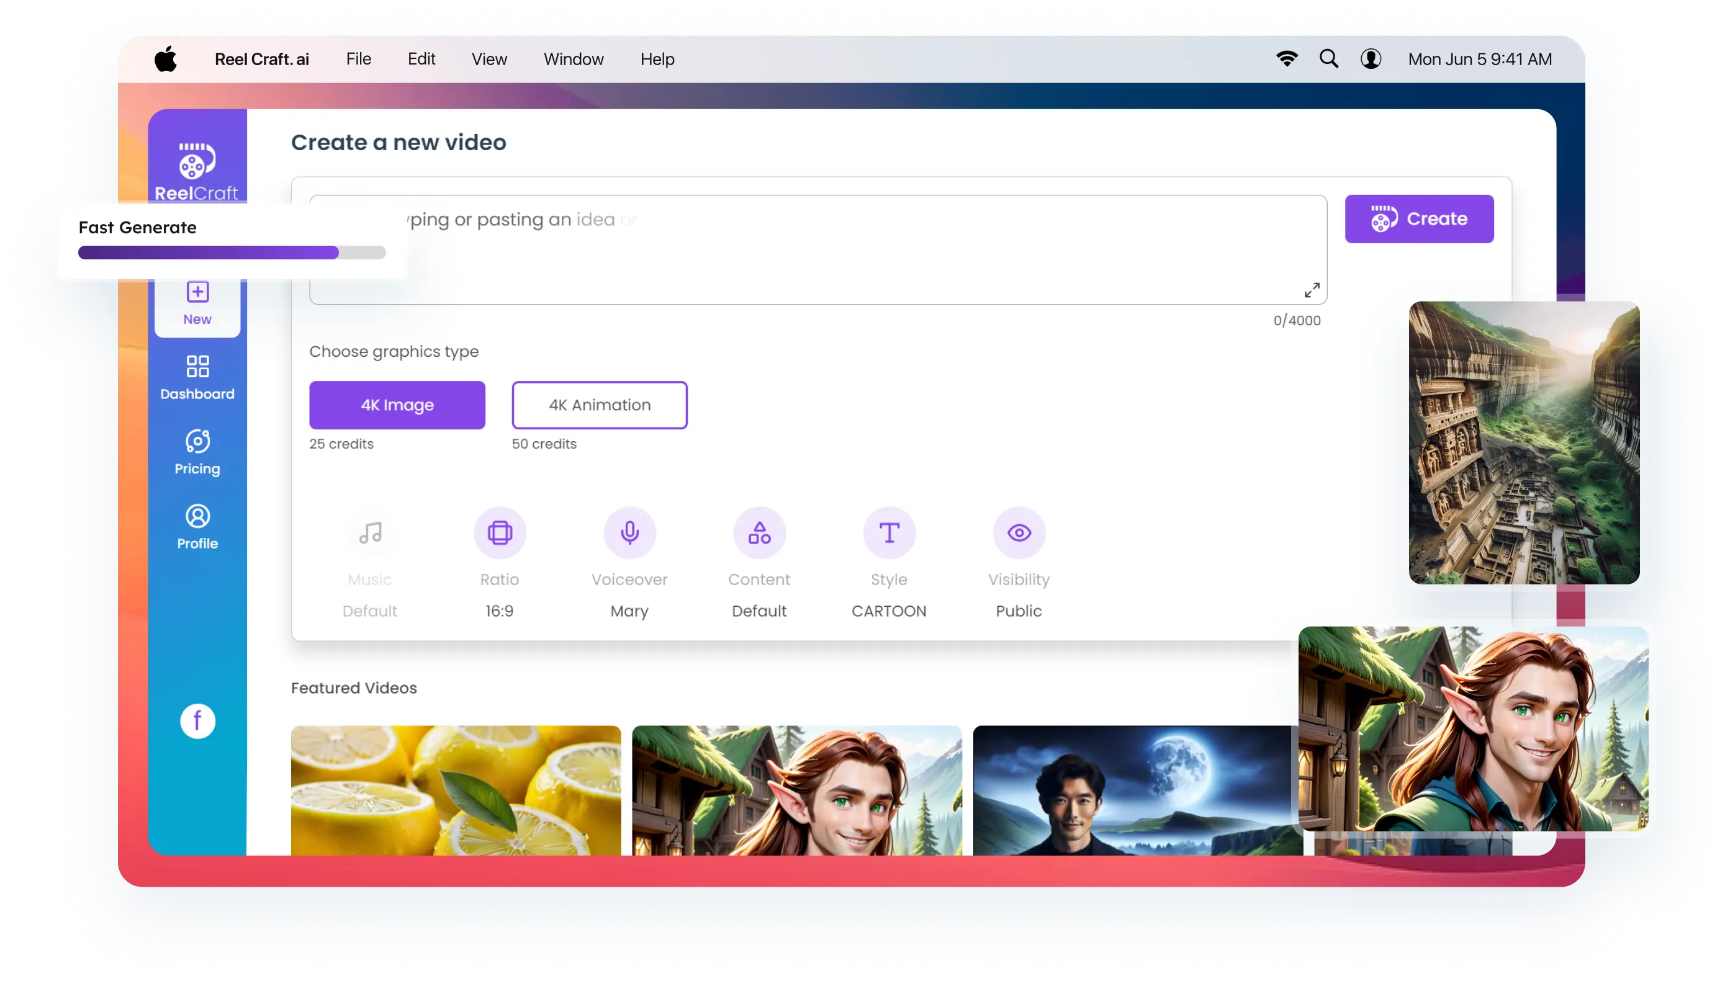The height and width of the screenshot is (981, 1725).
Task: Click the Voiceover microphone icon
Action: tap(629, 532)
